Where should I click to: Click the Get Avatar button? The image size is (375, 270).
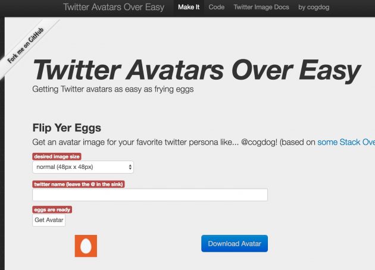coord(49,220)
